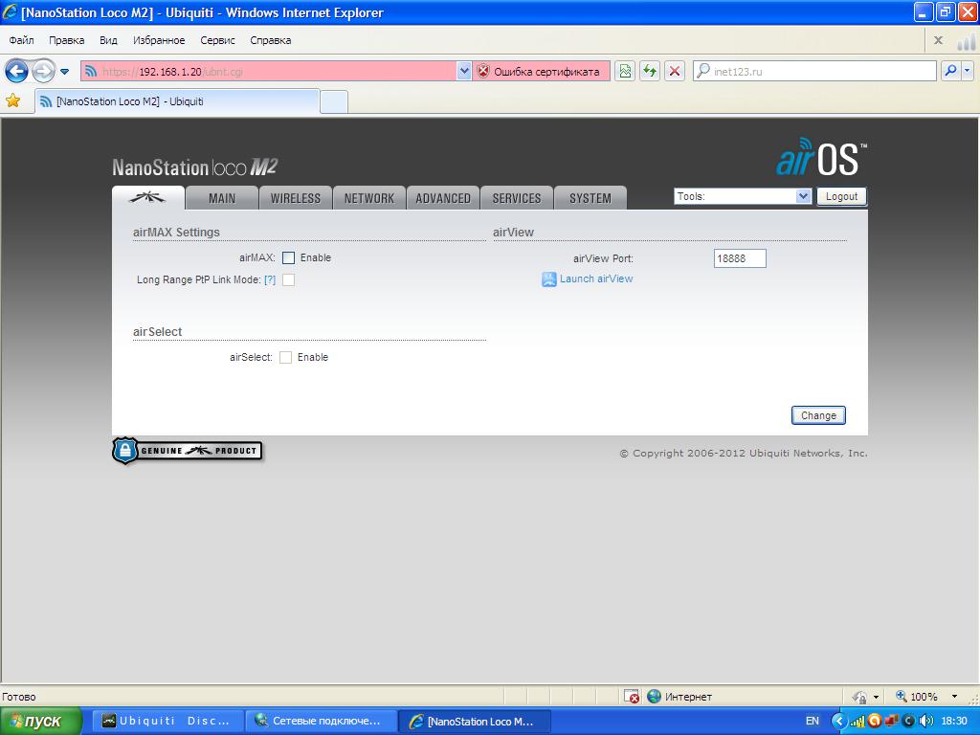Click the Stop loading X icon

click(x=675, y=71)
